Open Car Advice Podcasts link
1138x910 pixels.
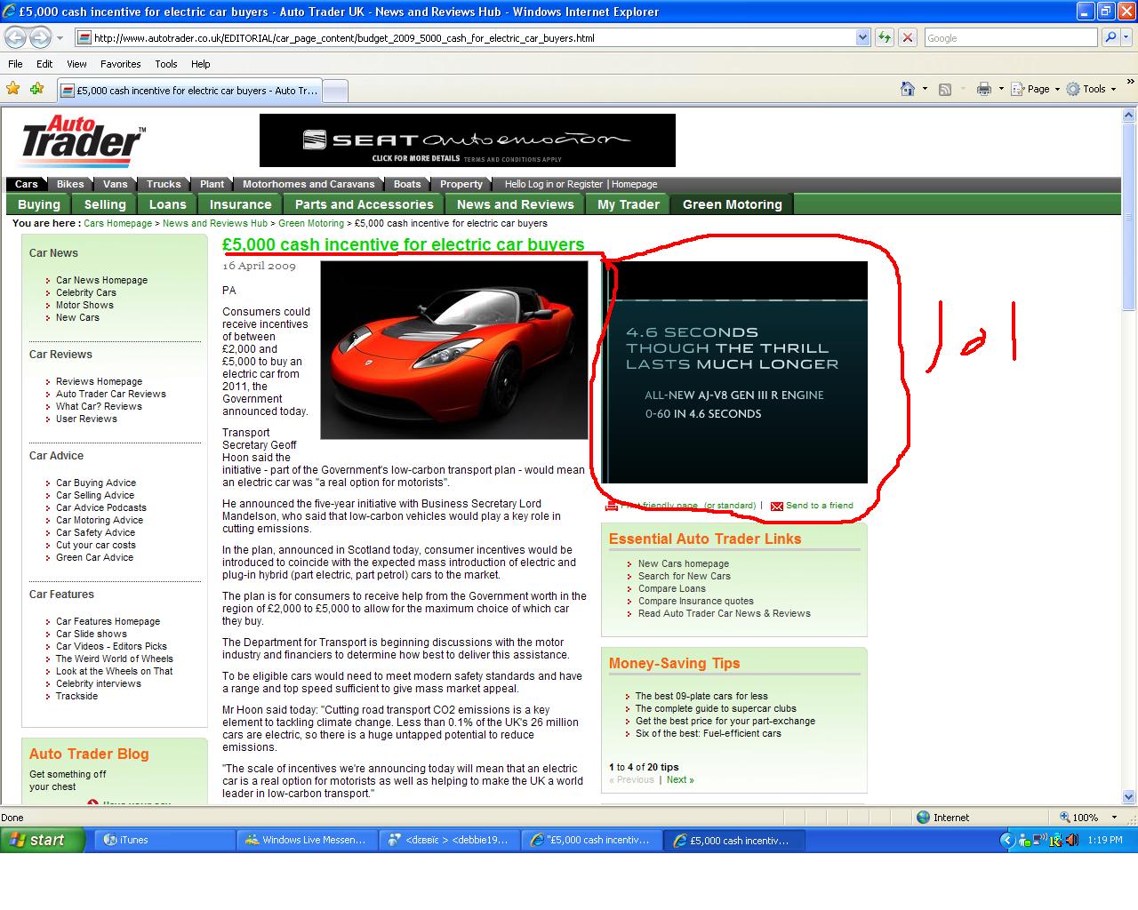[101, 507]
